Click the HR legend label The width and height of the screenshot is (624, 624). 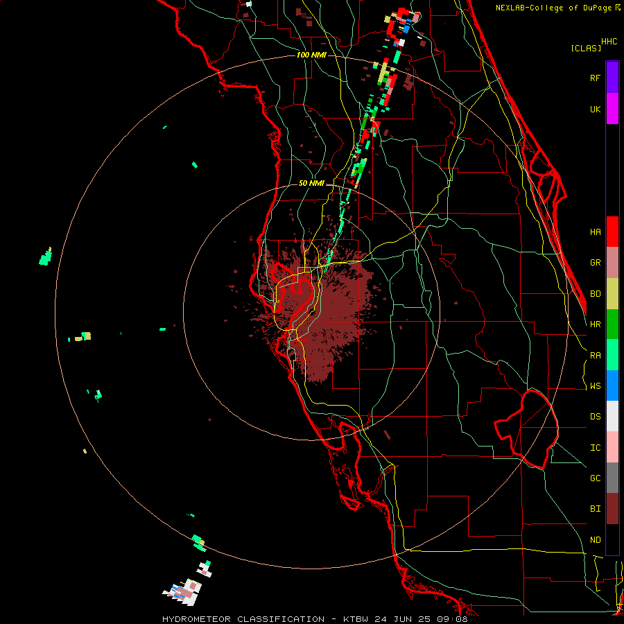point(595,324)
